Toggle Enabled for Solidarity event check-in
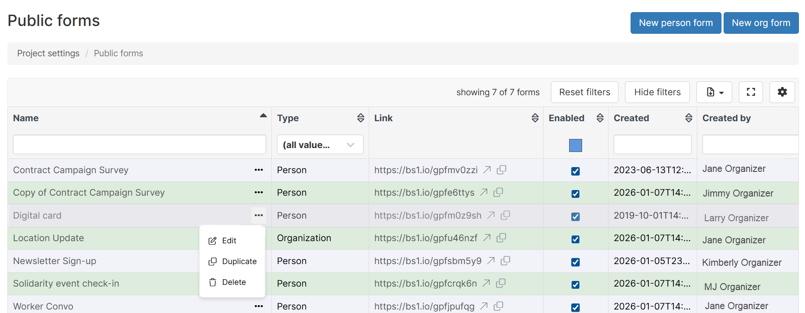 click(x=575, y=284)
